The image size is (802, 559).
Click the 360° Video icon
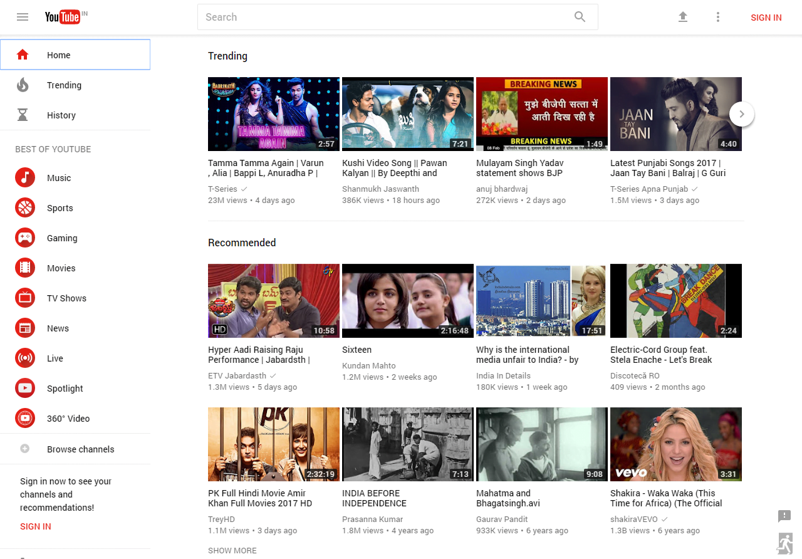25,419
